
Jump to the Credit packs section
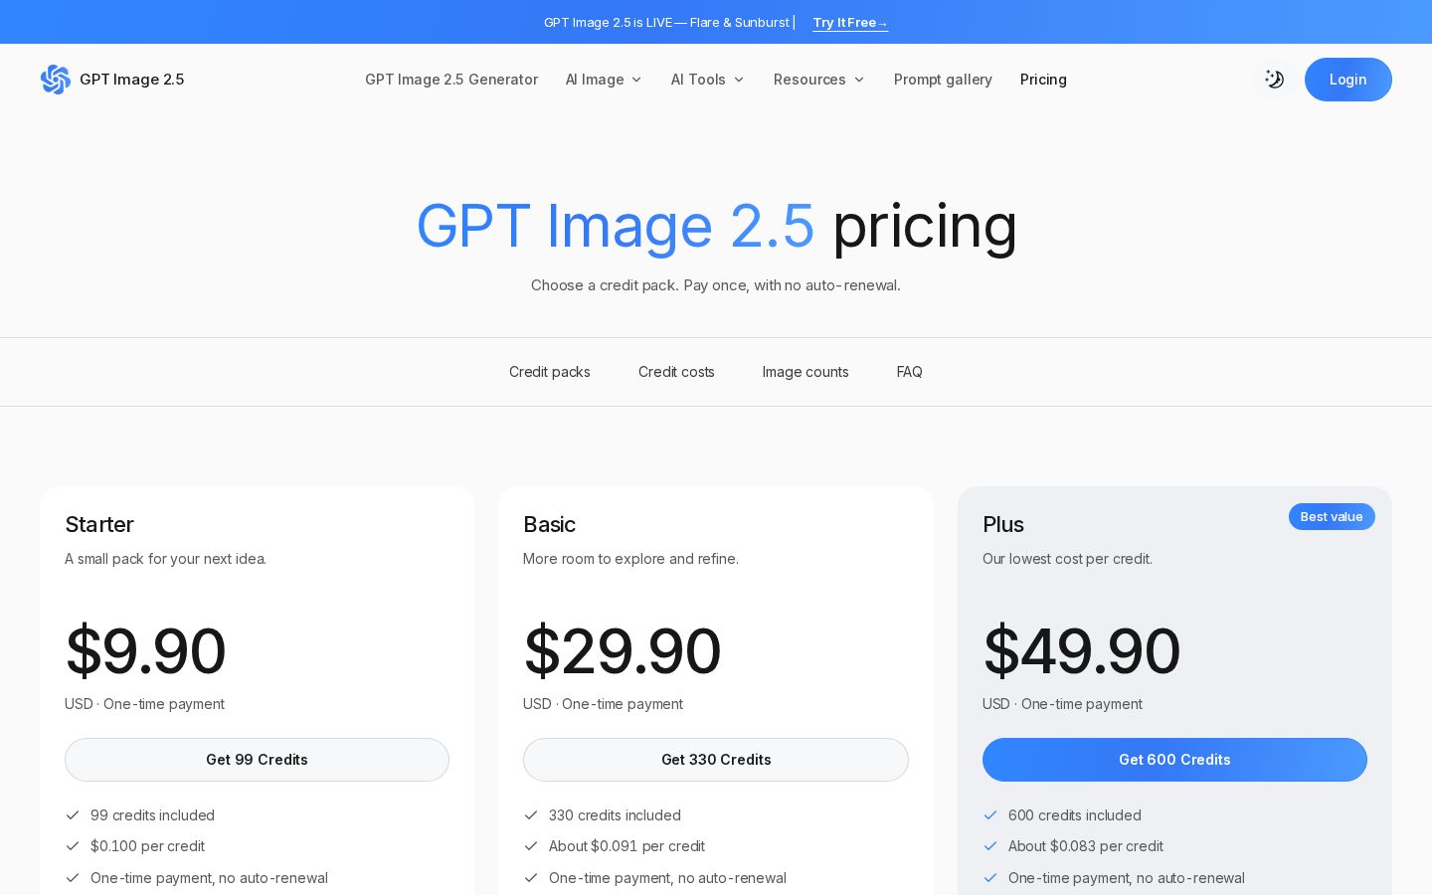pos(550,372)
